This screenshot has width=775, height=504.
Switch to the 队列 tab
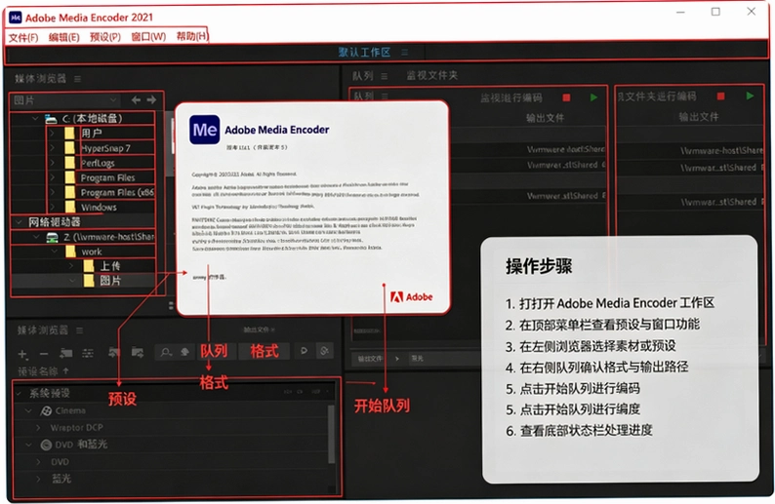pyautogui.click(x=362, y=75)
